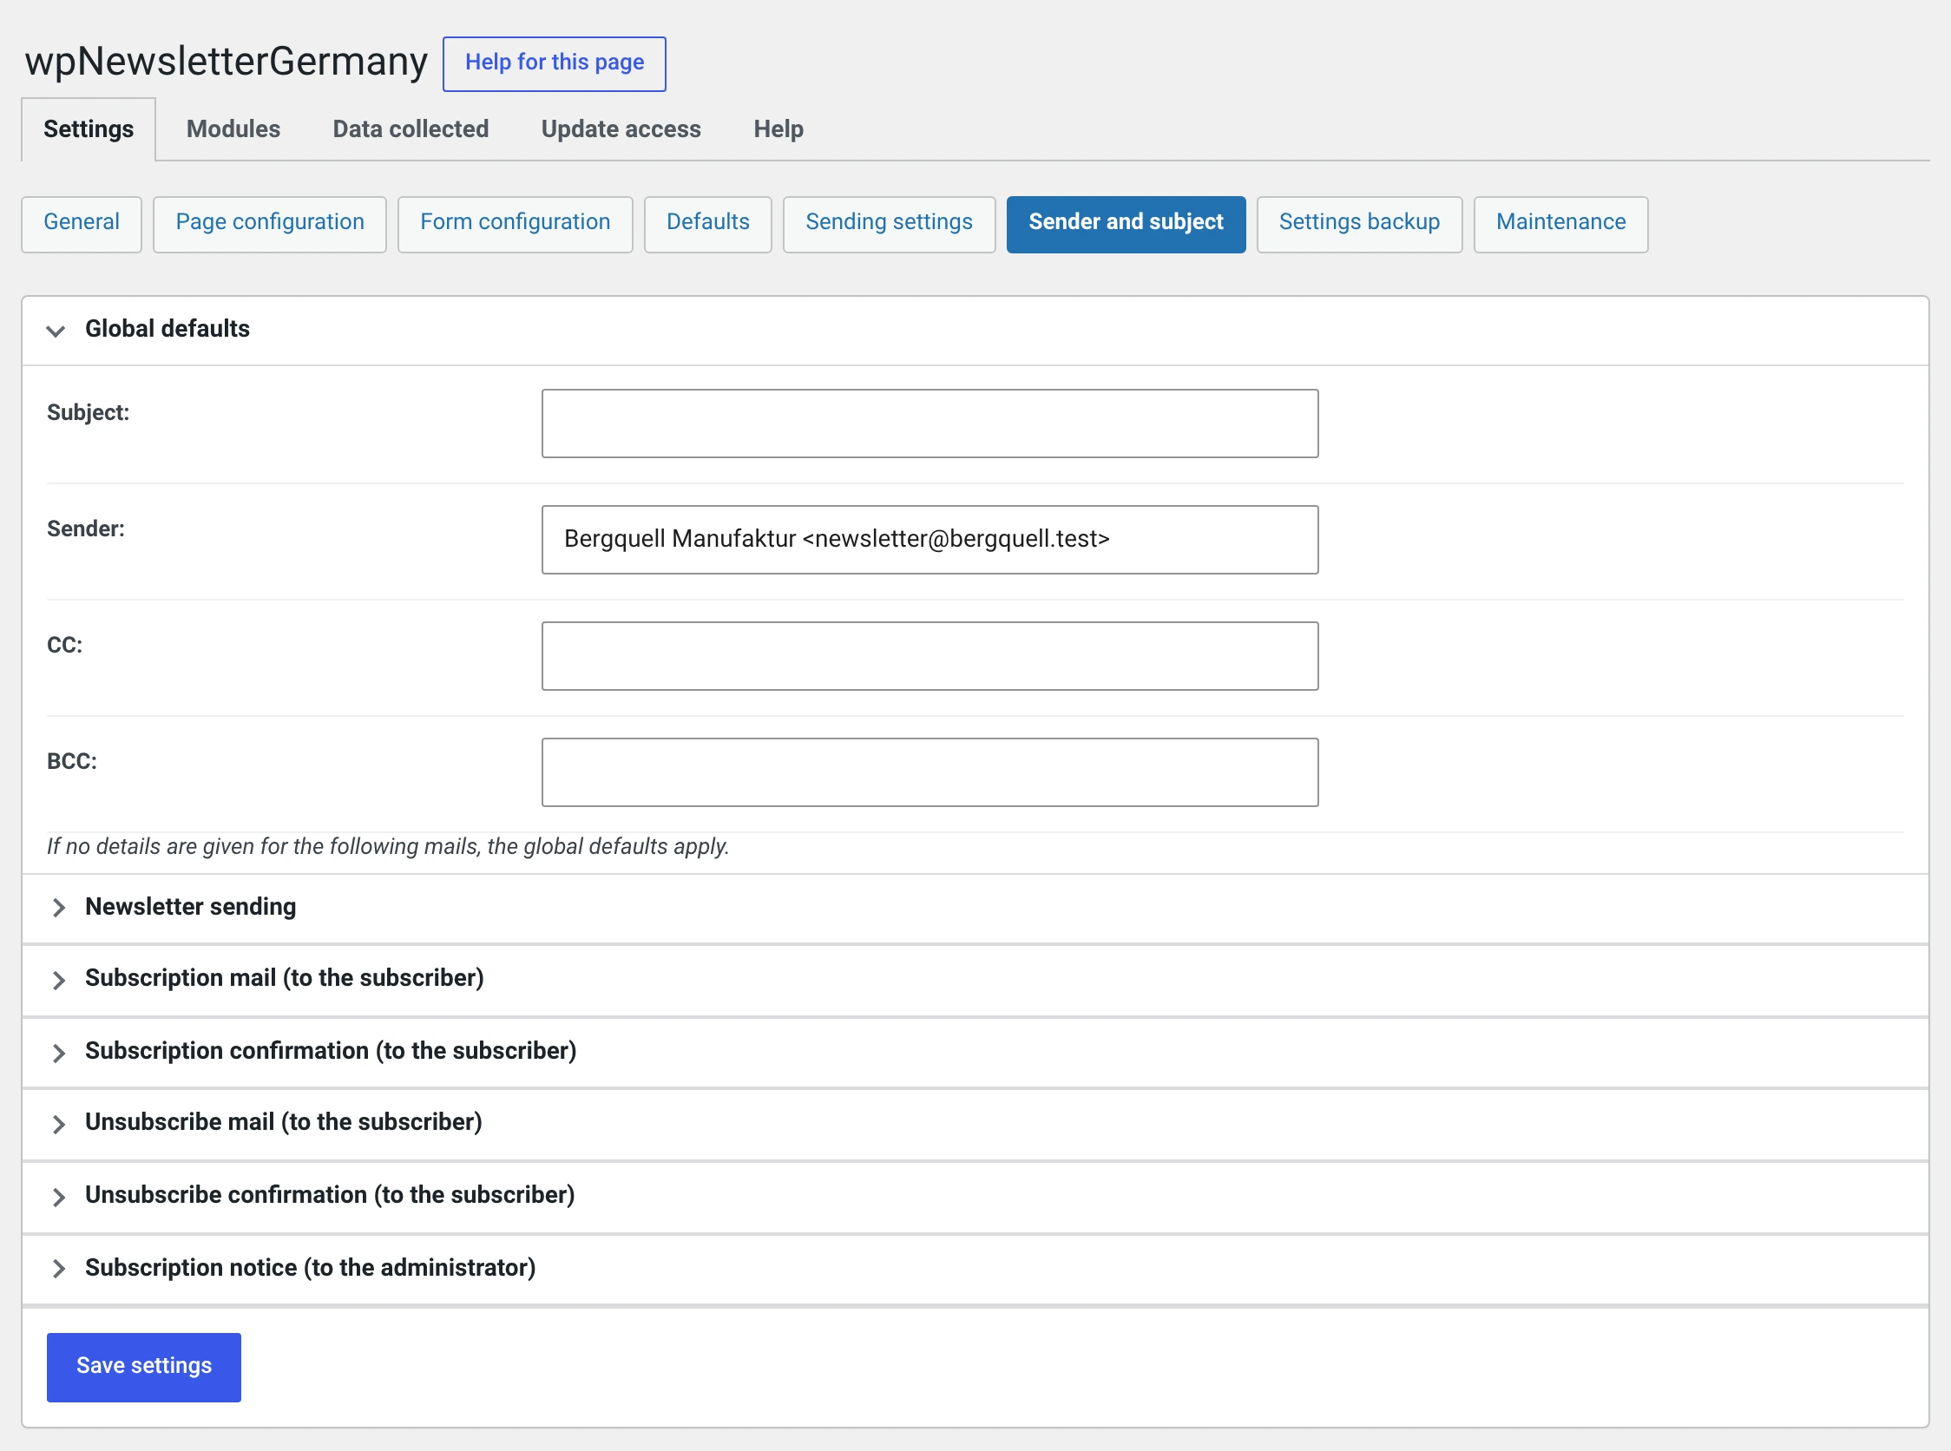Click the Help for this page button
Viewport: 1951px width, 1451px height.
click(x=555, y=63)
